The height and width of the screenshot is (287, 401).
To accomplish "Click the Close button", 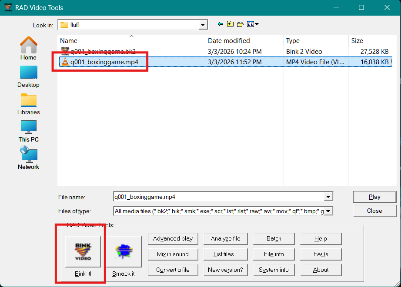I will 374,211.
